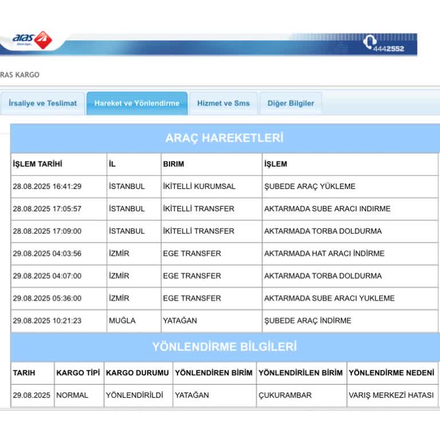
Task: Select the Hareket ve Yönlendirme tab
Action: pyautogui.click(x=137, y=103)
